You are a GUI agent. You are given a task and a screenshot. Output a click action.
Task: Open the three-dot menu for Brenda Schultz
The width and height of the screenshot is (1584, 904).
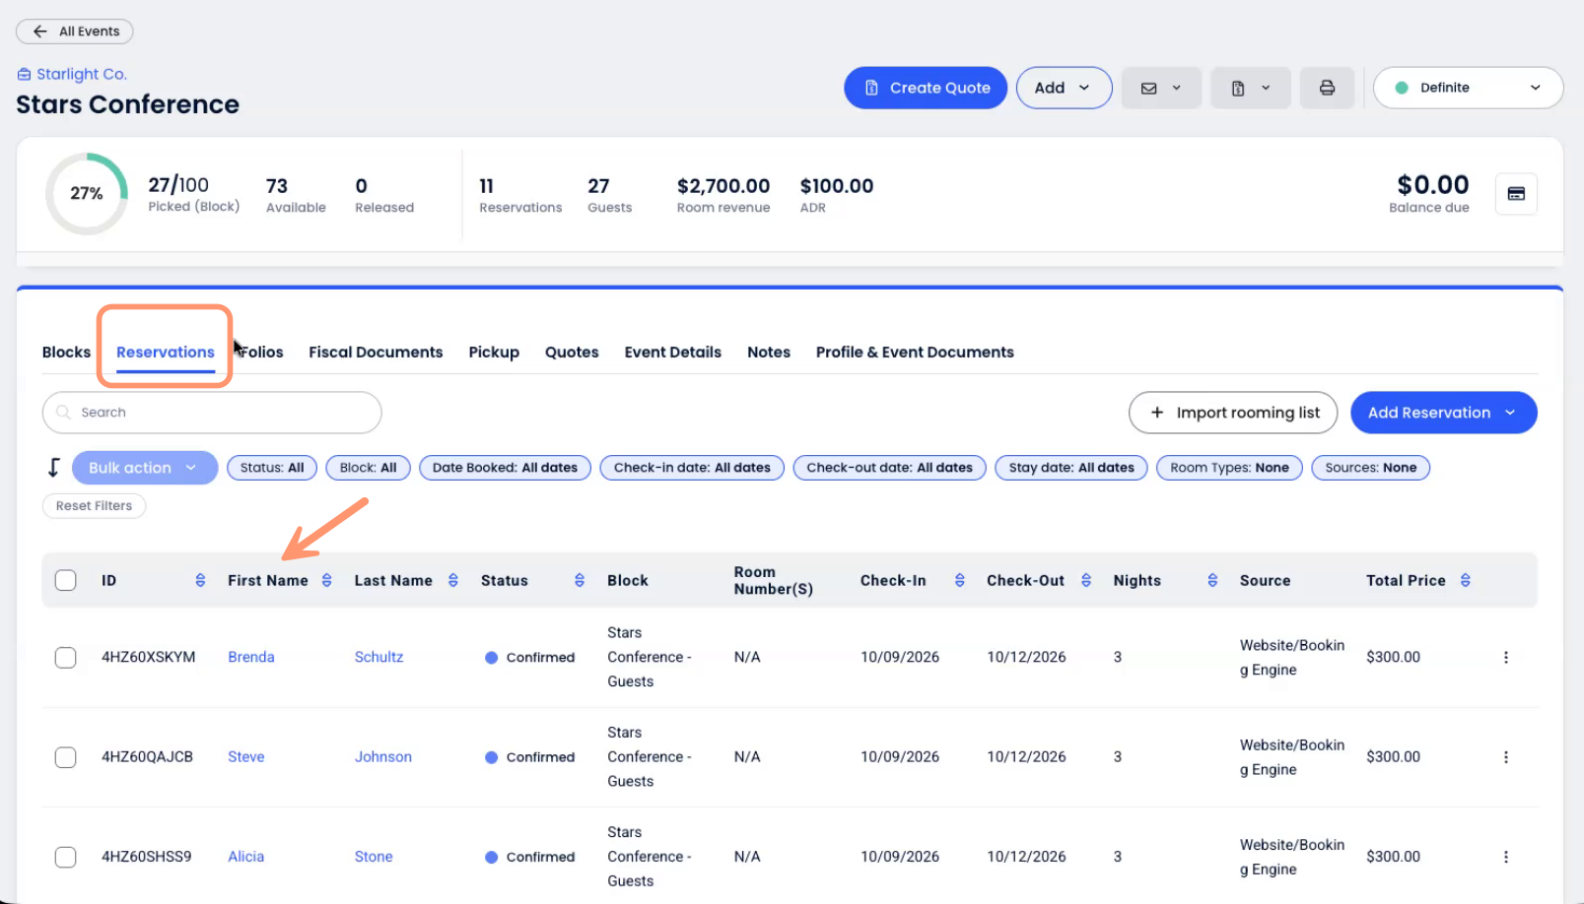click(1505, 658)
